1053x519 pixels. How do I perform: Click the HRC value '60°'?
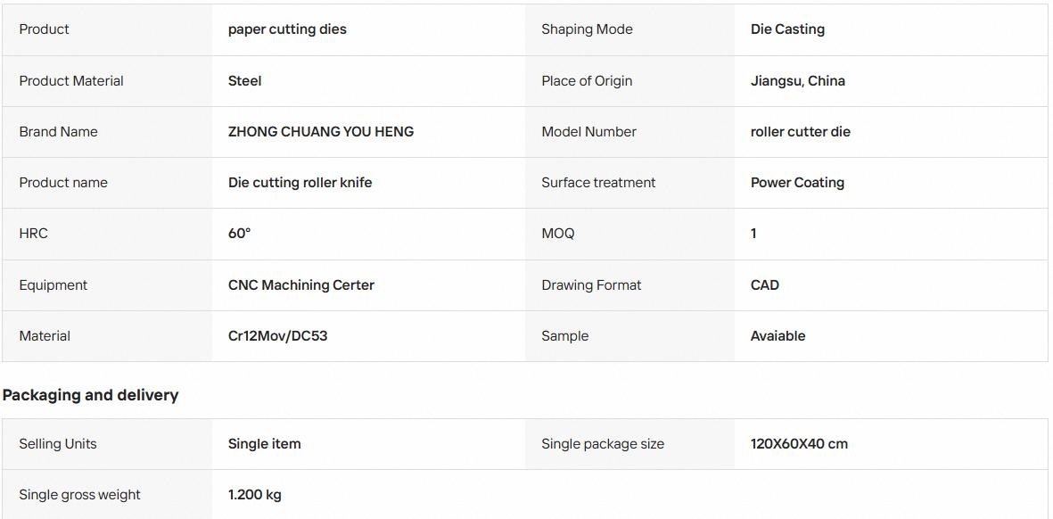coord(240,234)
